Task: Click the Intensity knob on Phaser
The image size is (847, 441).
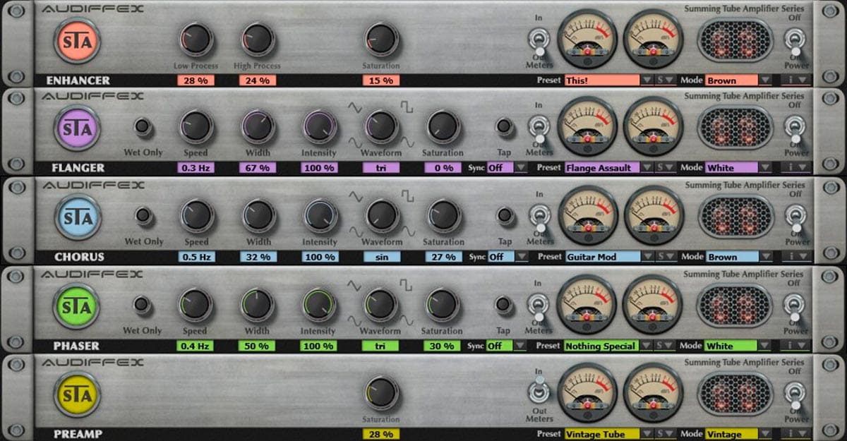Action: click(320, 305)
